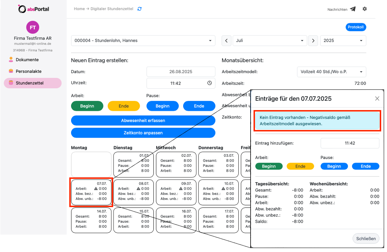387x252 pixels.
Task: Open settings gear icon
Action: pos(365,9)
